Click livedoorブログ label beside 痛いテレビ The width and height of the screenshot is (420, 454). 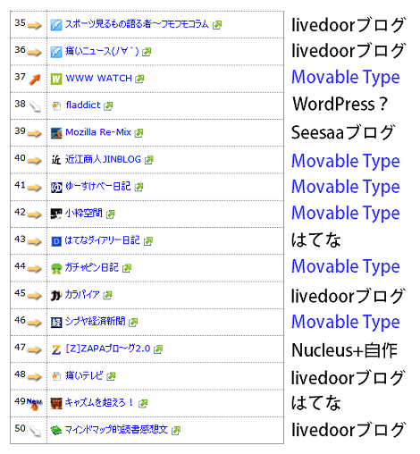(x=348, y=378)
